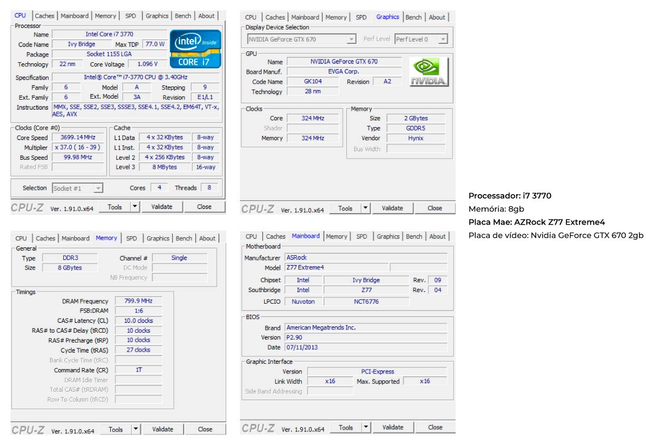Screen dimensions: 656x445
Task: Select Bench tab in Mainboard window
Action: 414,237
